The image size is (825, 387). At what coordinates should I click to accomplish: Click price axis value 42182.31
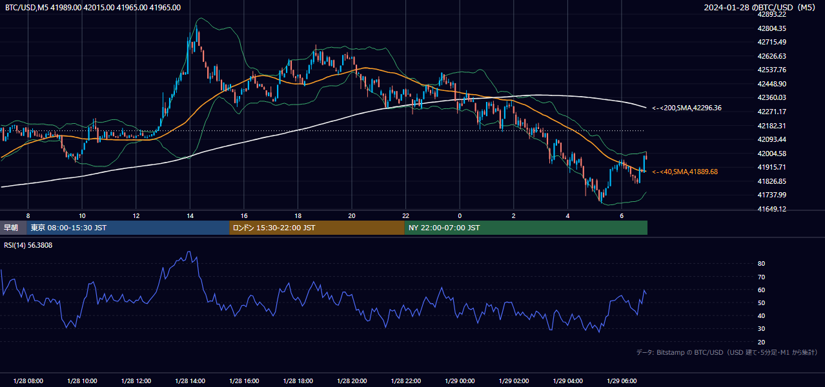point(773,126)
